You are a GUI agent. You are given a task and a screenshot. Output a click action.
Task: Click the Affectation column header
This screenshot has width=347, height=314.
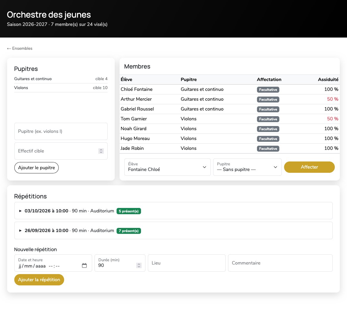point(269,80)
